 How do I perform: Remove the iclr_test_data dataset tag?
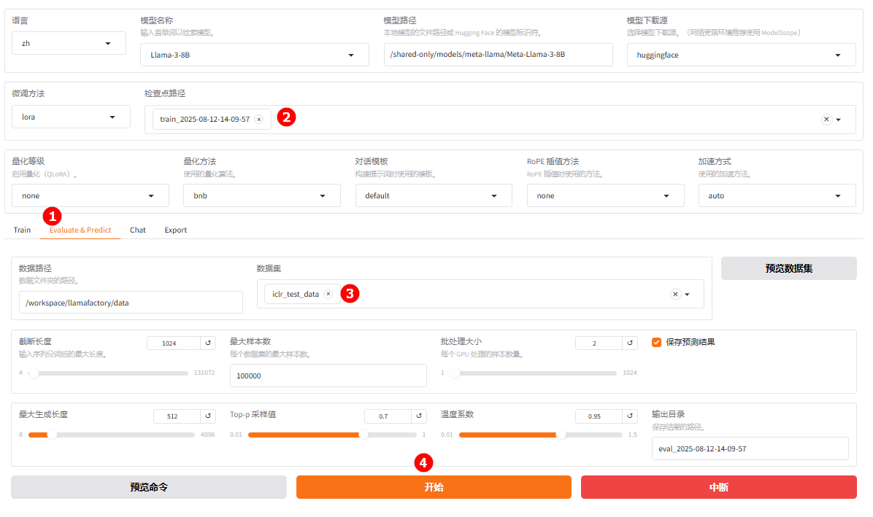[328, 294]
